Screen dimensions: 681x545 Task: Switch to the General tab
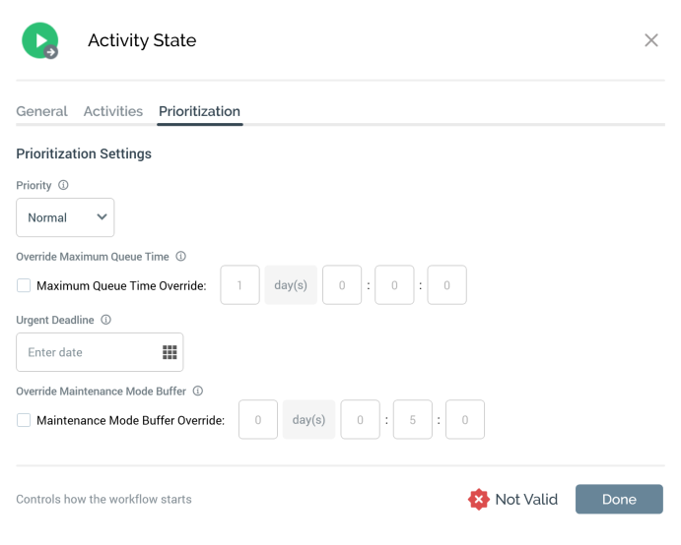tap(41, 111)
